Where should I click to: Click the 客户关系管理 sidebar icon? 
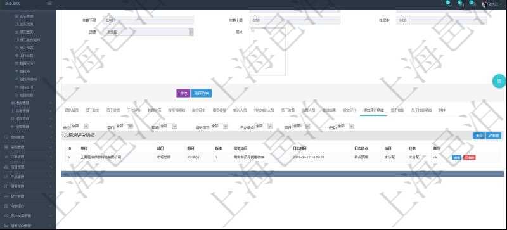pos(6,216)
